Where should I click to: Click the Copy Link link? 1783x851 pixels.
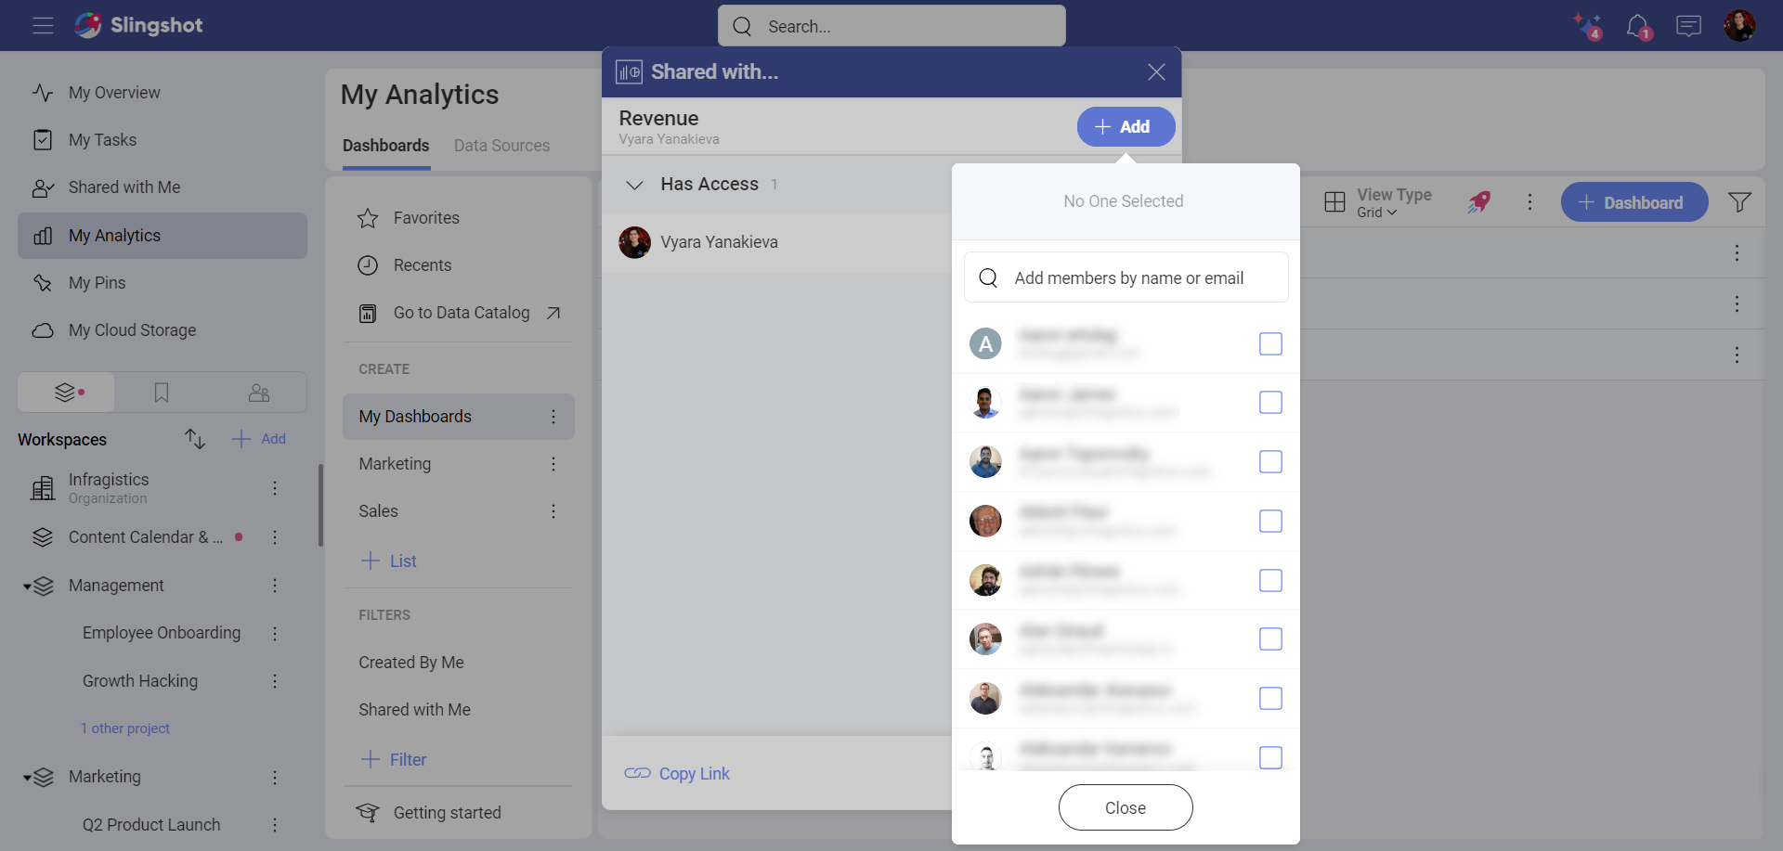(677, 773)
